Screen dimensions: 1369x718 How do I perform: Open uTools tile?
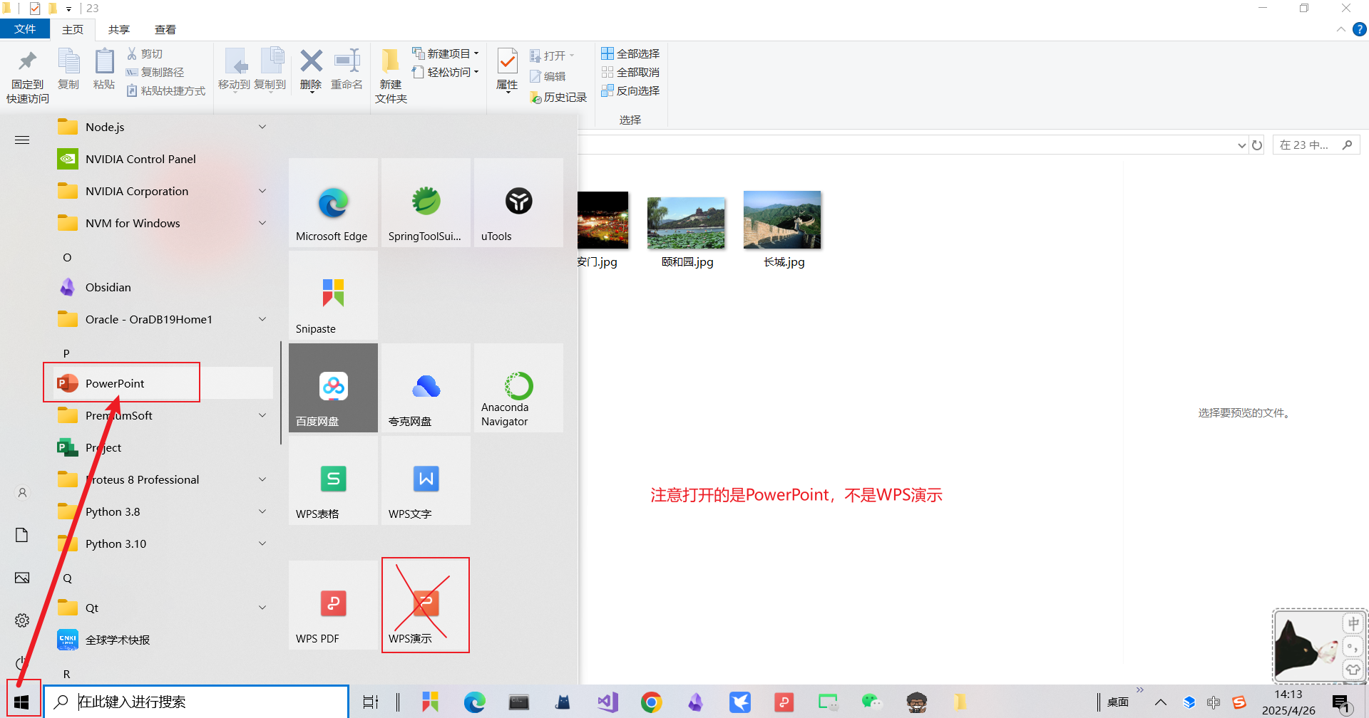click(x=518, y=203)
